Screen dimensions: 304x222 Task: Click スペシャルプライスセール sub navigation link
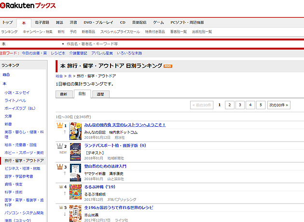pos(120,32)
